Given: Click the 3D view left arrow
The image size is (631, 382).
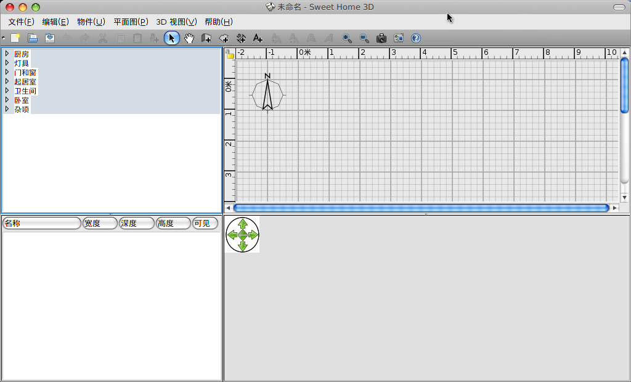Looking at the screenshot, I should [232, 235].
